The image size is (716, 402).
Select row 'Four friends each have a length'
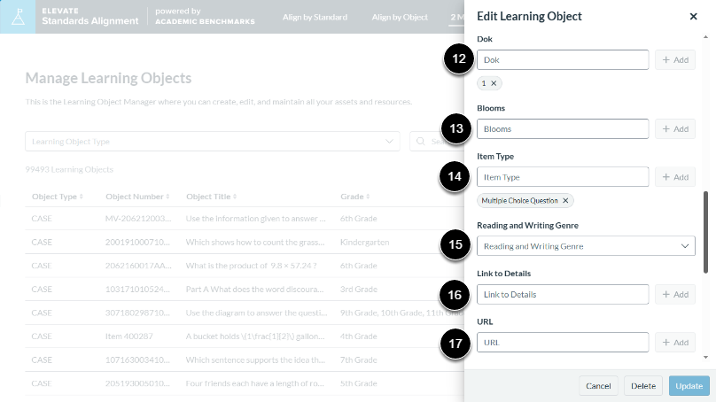(245, 383)
